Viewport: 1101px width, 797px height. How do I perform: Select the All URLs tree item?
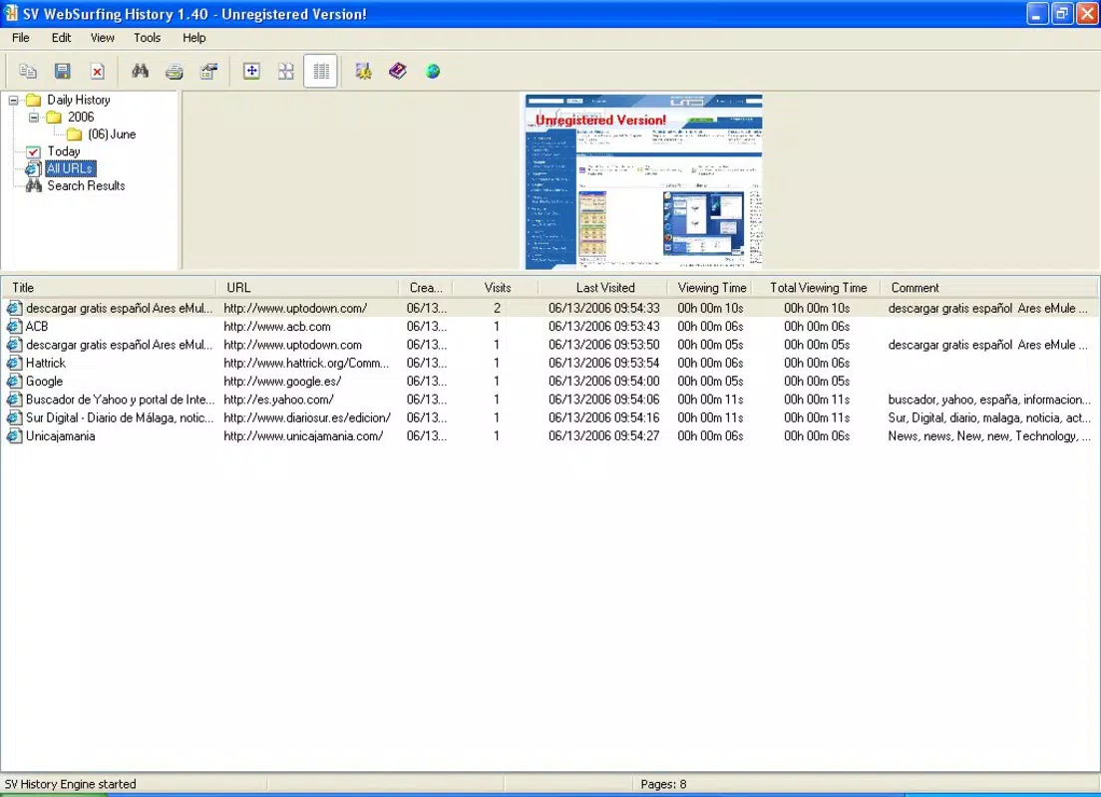coord(70,168)
